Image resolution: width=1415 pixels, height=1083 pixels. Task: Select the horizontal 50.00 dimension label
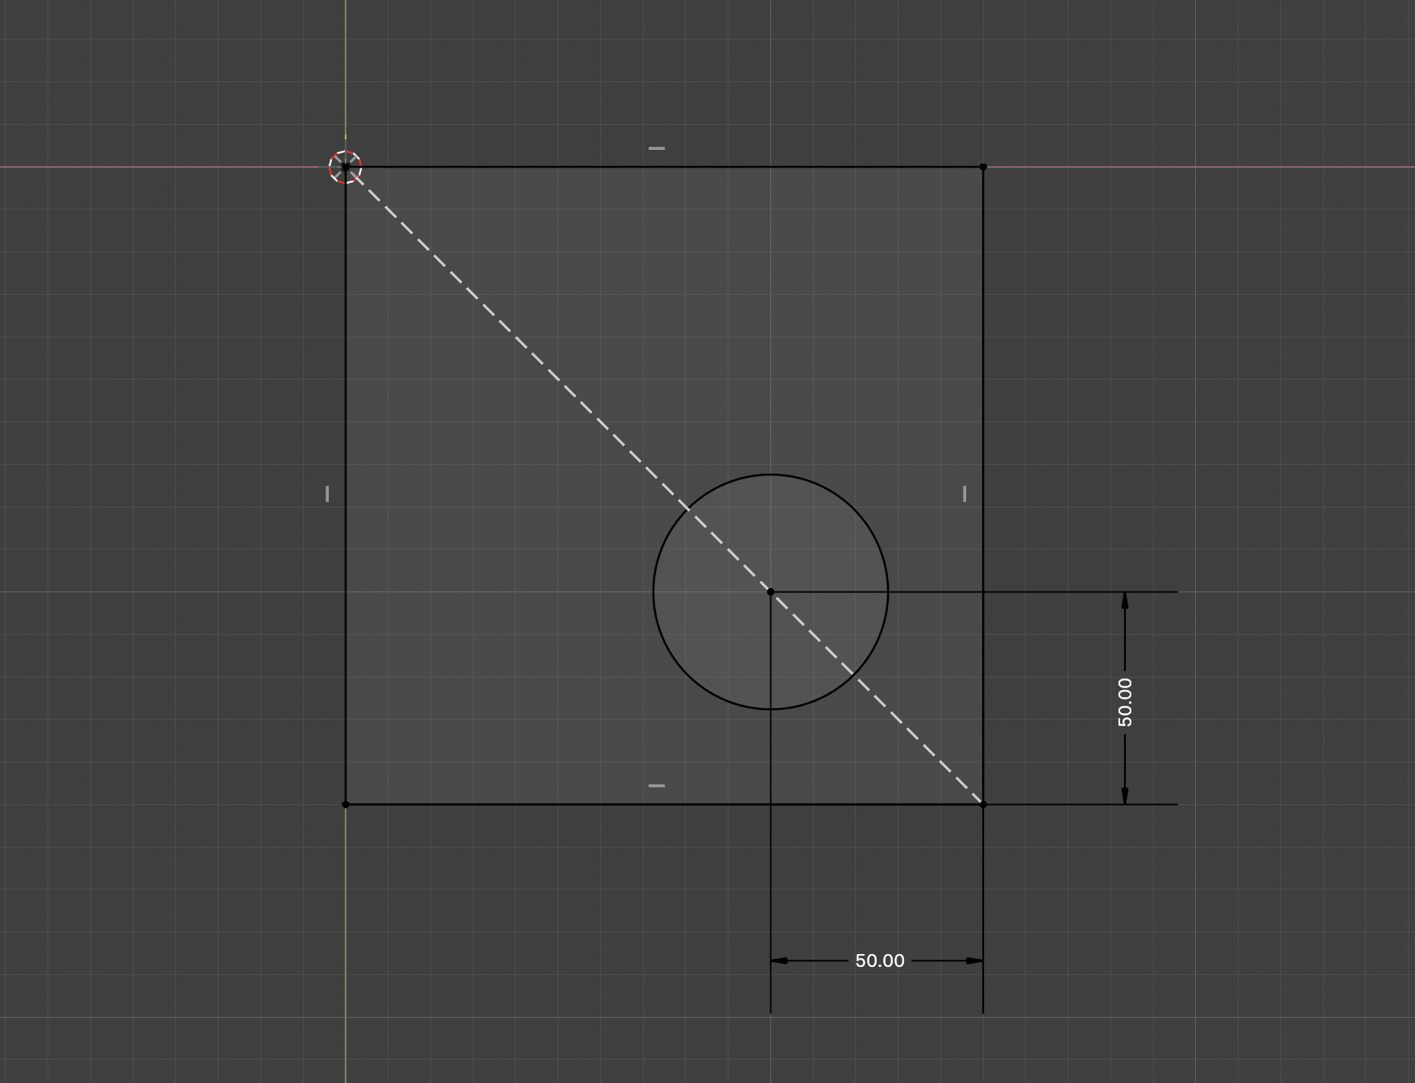[x=879, y=961]
